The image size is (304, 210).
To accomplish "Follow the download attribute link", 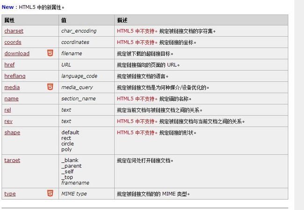I will (17, 53).
